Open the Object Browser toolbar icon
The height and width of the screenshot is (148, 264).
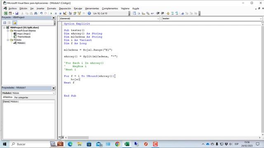79,13
